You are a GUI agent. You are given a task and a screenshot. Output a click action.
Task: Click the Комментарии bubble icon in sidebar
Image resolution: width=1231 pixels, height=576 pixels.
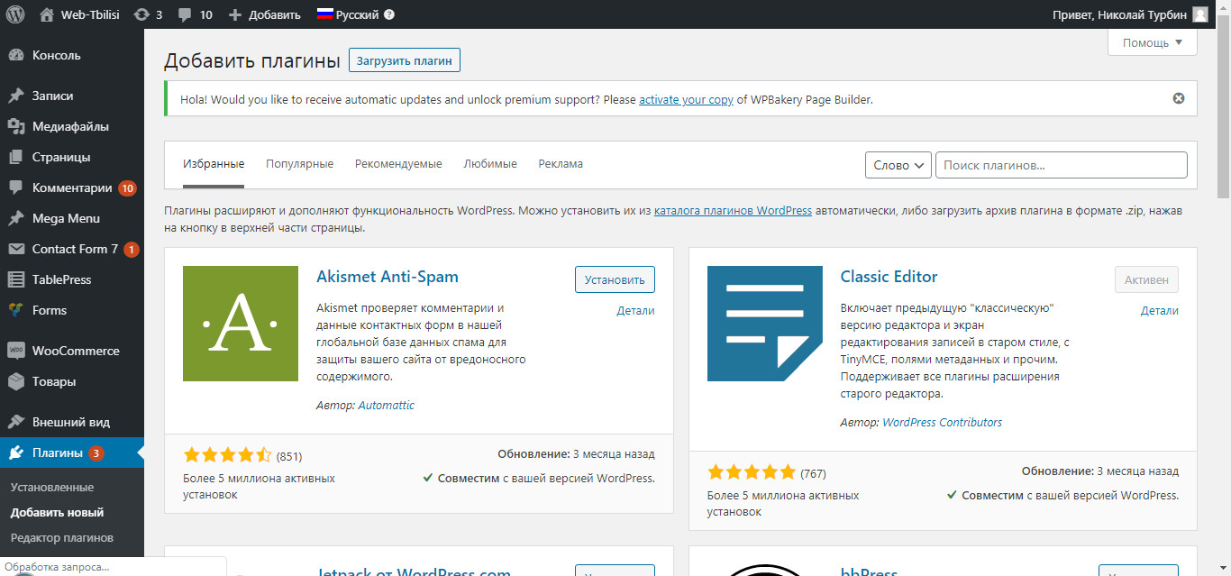click(16, 188)
